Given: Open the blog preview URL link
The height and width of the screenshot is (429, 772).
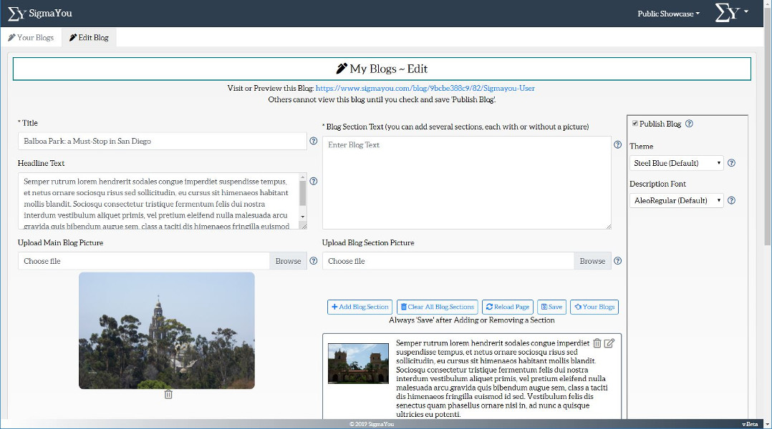Looking at the screenshot, I should coord(425,89).
